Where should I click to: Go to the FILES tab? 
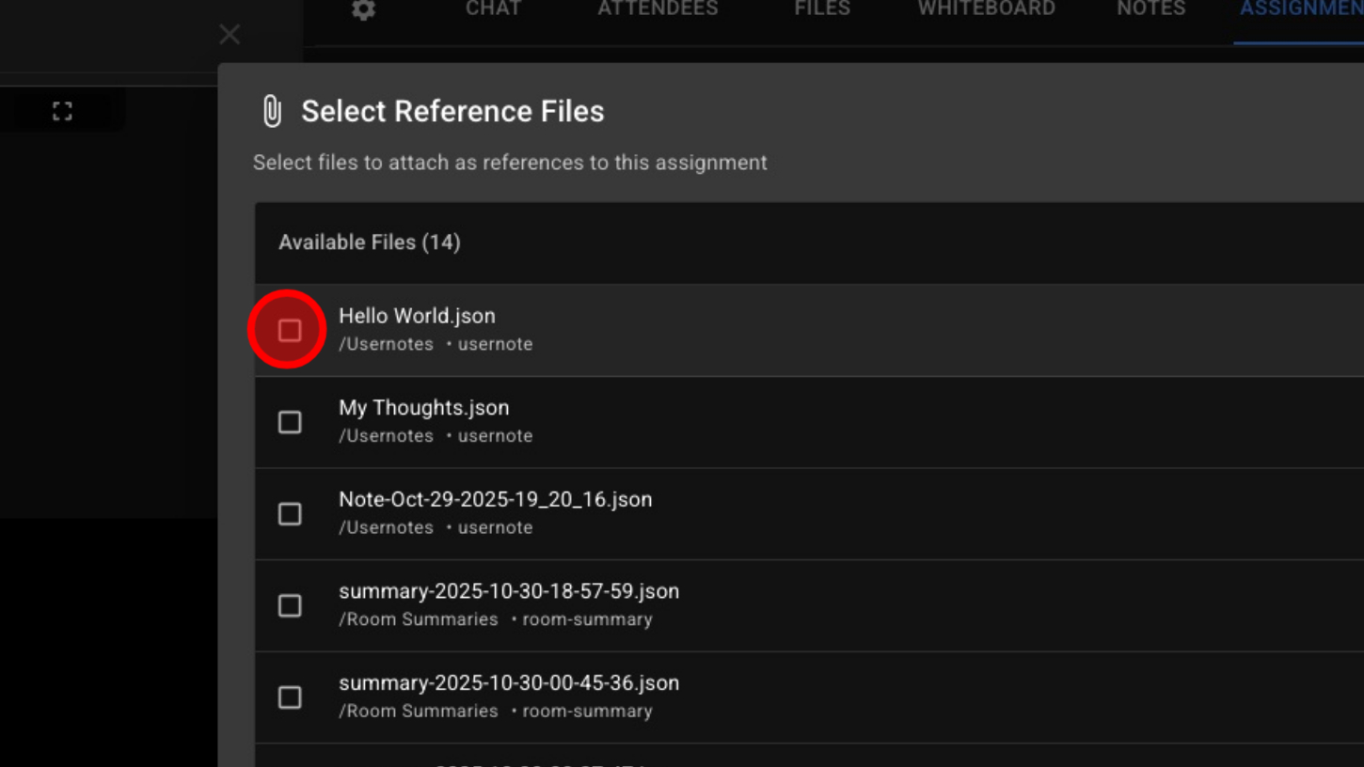click(x=821, y=9)
